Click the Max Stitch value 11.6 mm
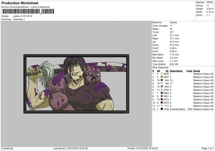 click(174, 54)
